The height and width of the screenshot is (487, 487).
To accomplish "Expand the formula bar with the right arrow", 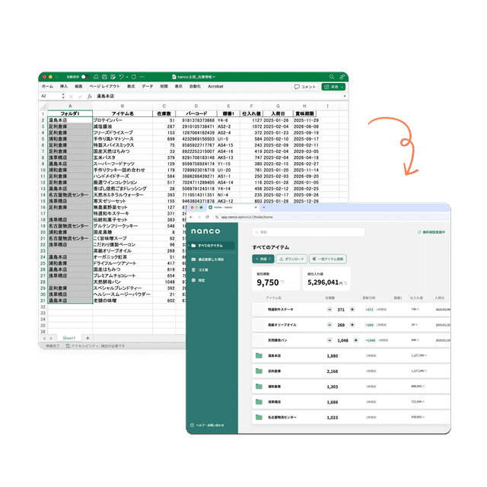I will click(x=345, y=97).
